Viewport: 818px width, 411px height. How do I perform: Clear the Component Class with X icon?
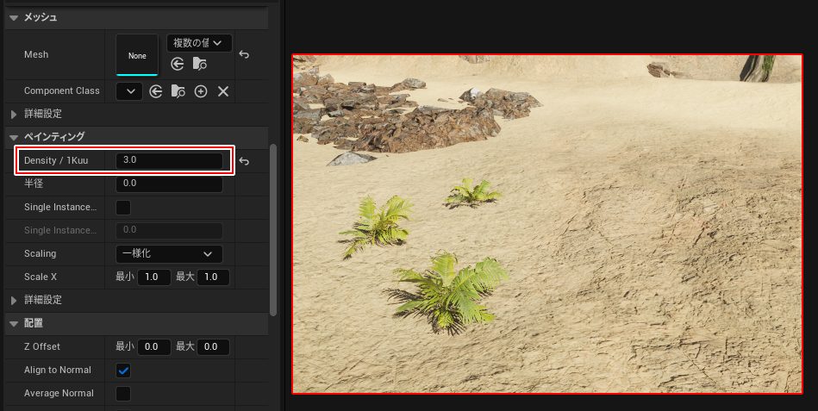[x=223, y=91]
